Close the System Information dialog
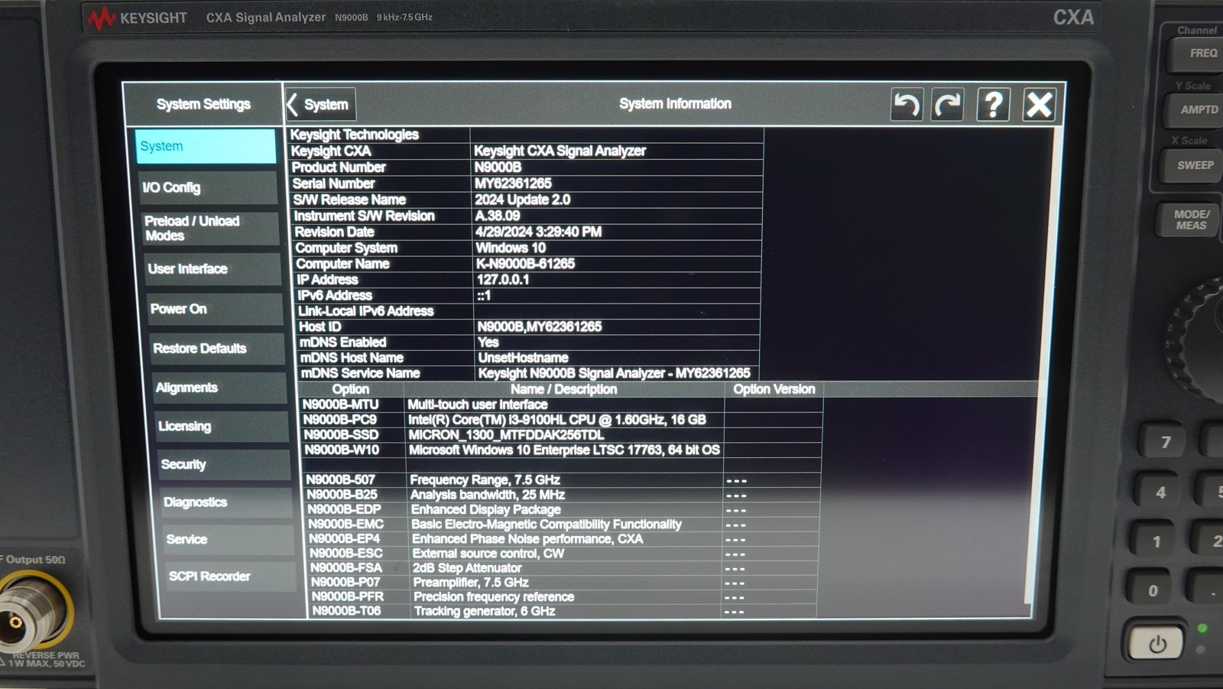This screenshot has width=1223, height=689. 1040,104
